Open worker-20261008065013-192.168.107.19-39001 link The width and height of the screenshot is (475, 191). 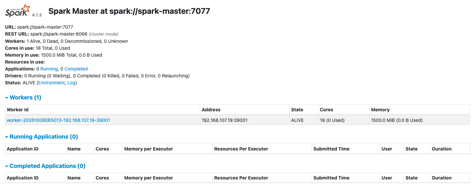point(58,120)
